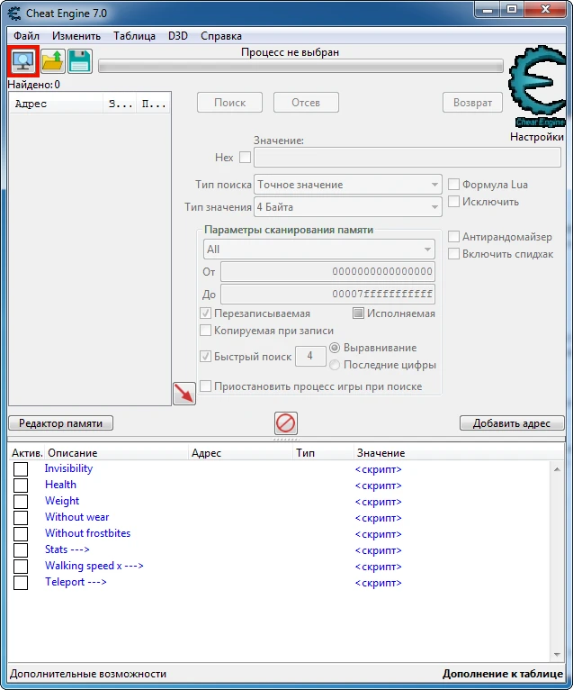
Task: Click the alignment value field 4
Action: click(310, 356)
